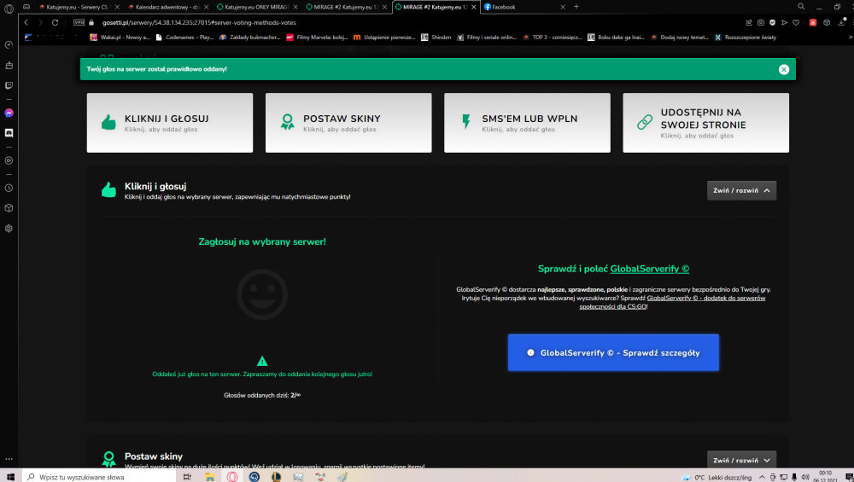This screenshot has width=854, height=482.
Task: Open the TOP 3 bookmark
Action: coord(553,37)
